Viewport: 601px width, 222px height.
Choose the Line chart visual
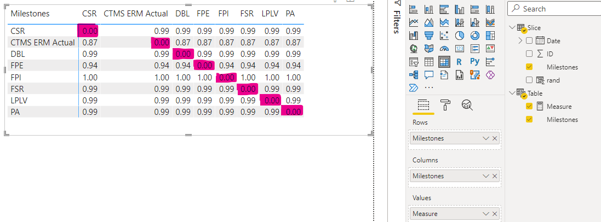point(414,22)
